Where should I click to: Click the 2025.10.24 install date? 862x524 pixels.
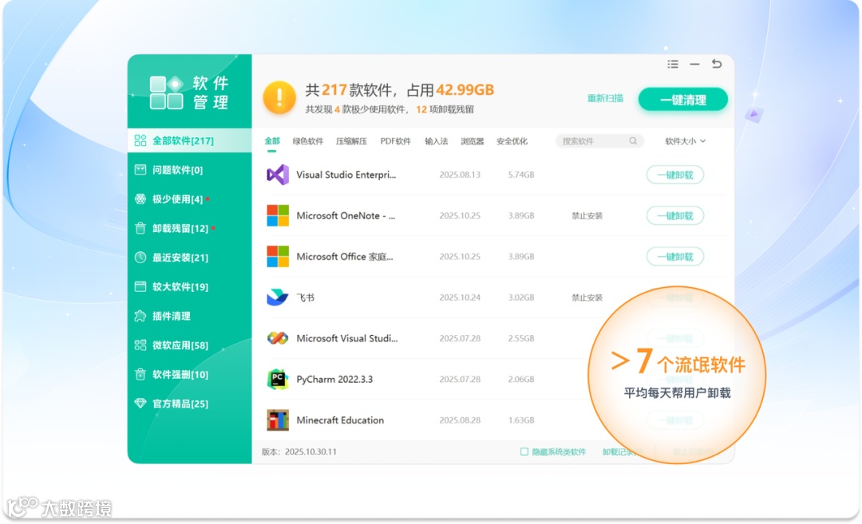[460, 297]
